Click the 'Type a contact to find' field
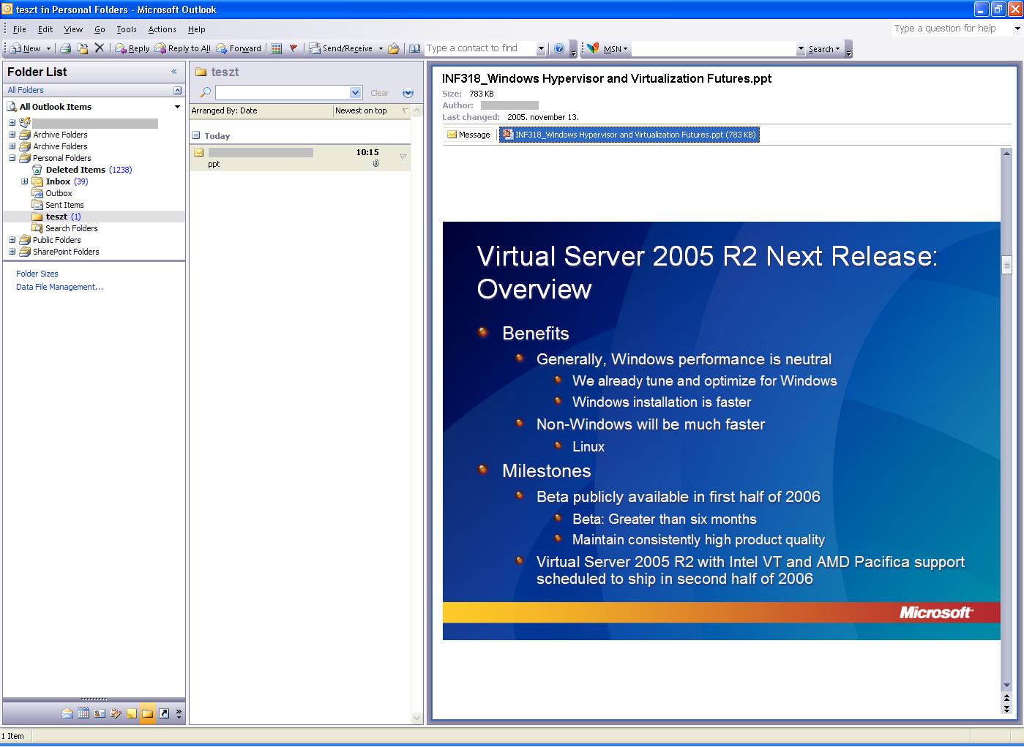Image resolution: width=1024 pixels, height=747 pixels. point(480,48)
